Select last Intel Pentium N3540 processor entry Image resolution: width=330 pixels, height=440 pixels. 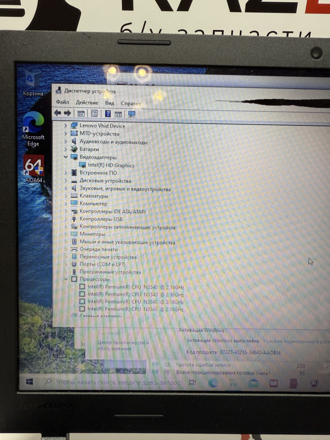click(x=136, y=309)
